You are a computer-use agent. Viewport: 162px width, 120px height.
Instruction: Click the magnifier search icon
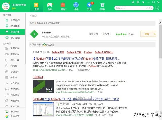tap(151, 8)
